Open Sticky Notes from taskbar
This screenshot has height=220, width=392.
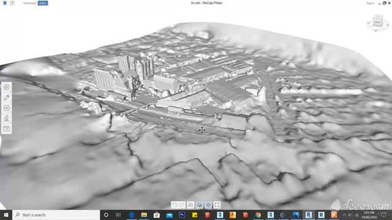(195, 215)
